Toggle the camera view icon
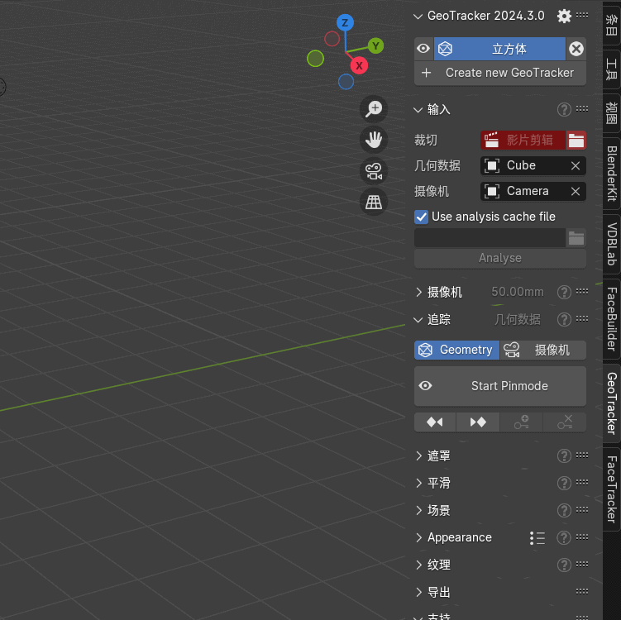The height and width of the screenshot is (620, 621). tap(374, 171)
